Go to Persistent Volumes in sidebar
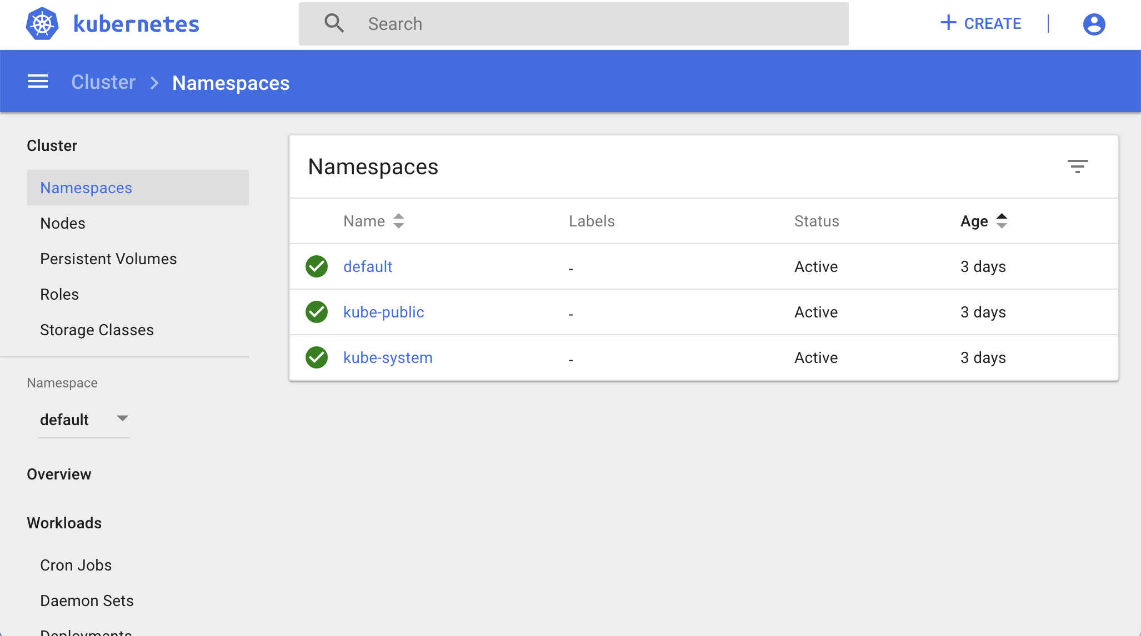 point(108,259)
